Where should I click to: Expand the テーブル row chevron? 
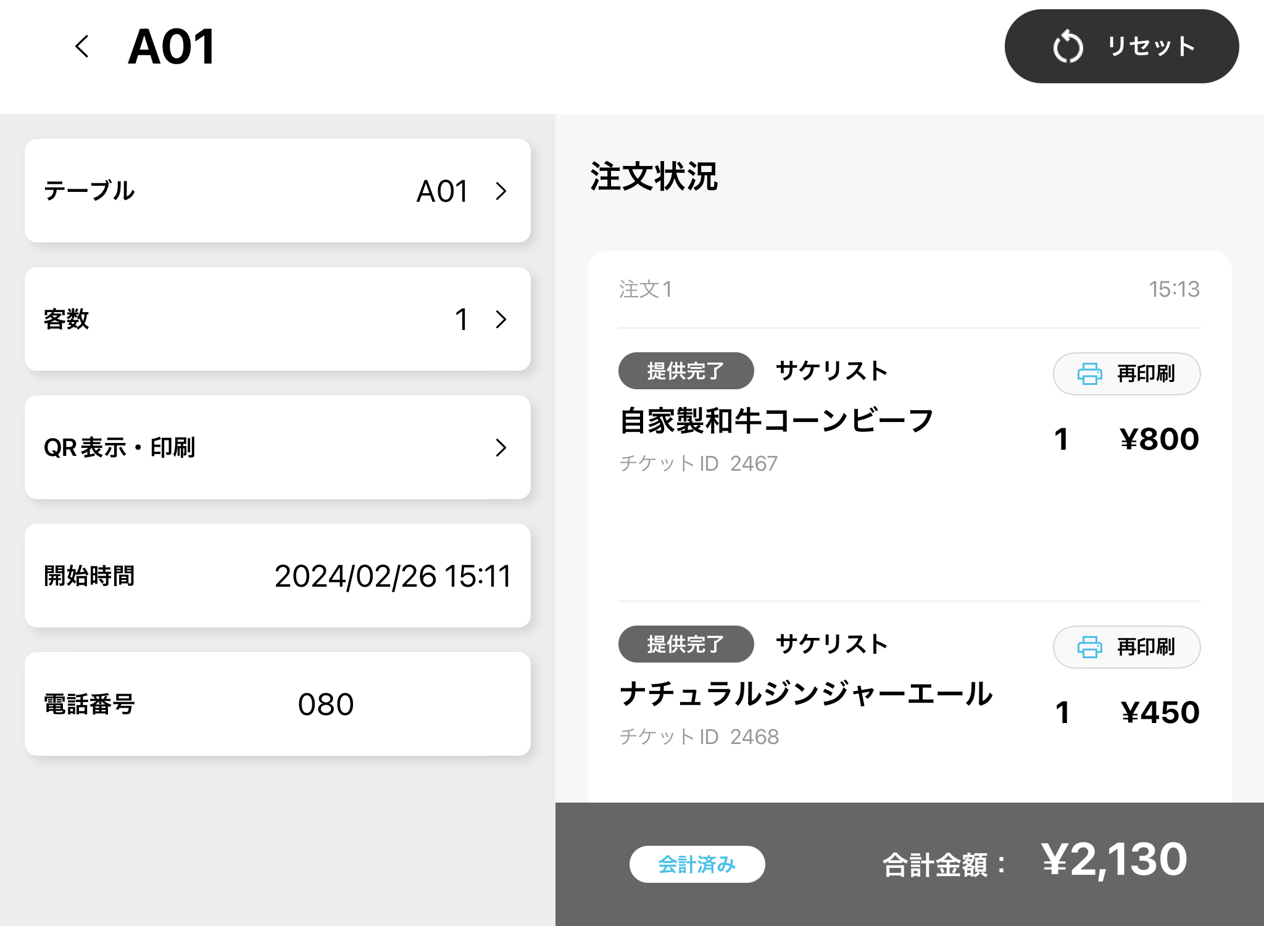501,191
